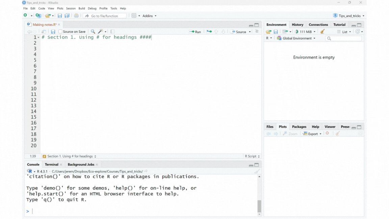The image size is (389, 219).
Task: Open 111 MiB memory usage dropdown
Action: tap(305, 32)
